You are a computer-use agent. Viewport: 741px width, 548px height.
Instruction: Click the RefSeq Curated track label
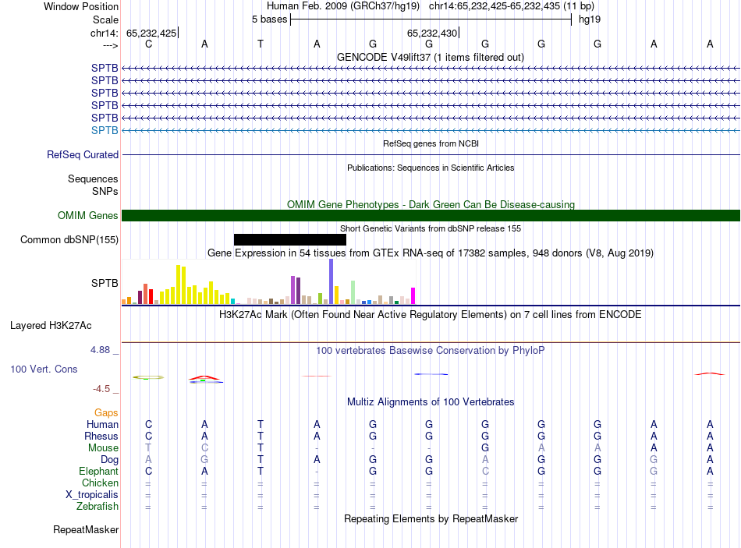(83, 154)
